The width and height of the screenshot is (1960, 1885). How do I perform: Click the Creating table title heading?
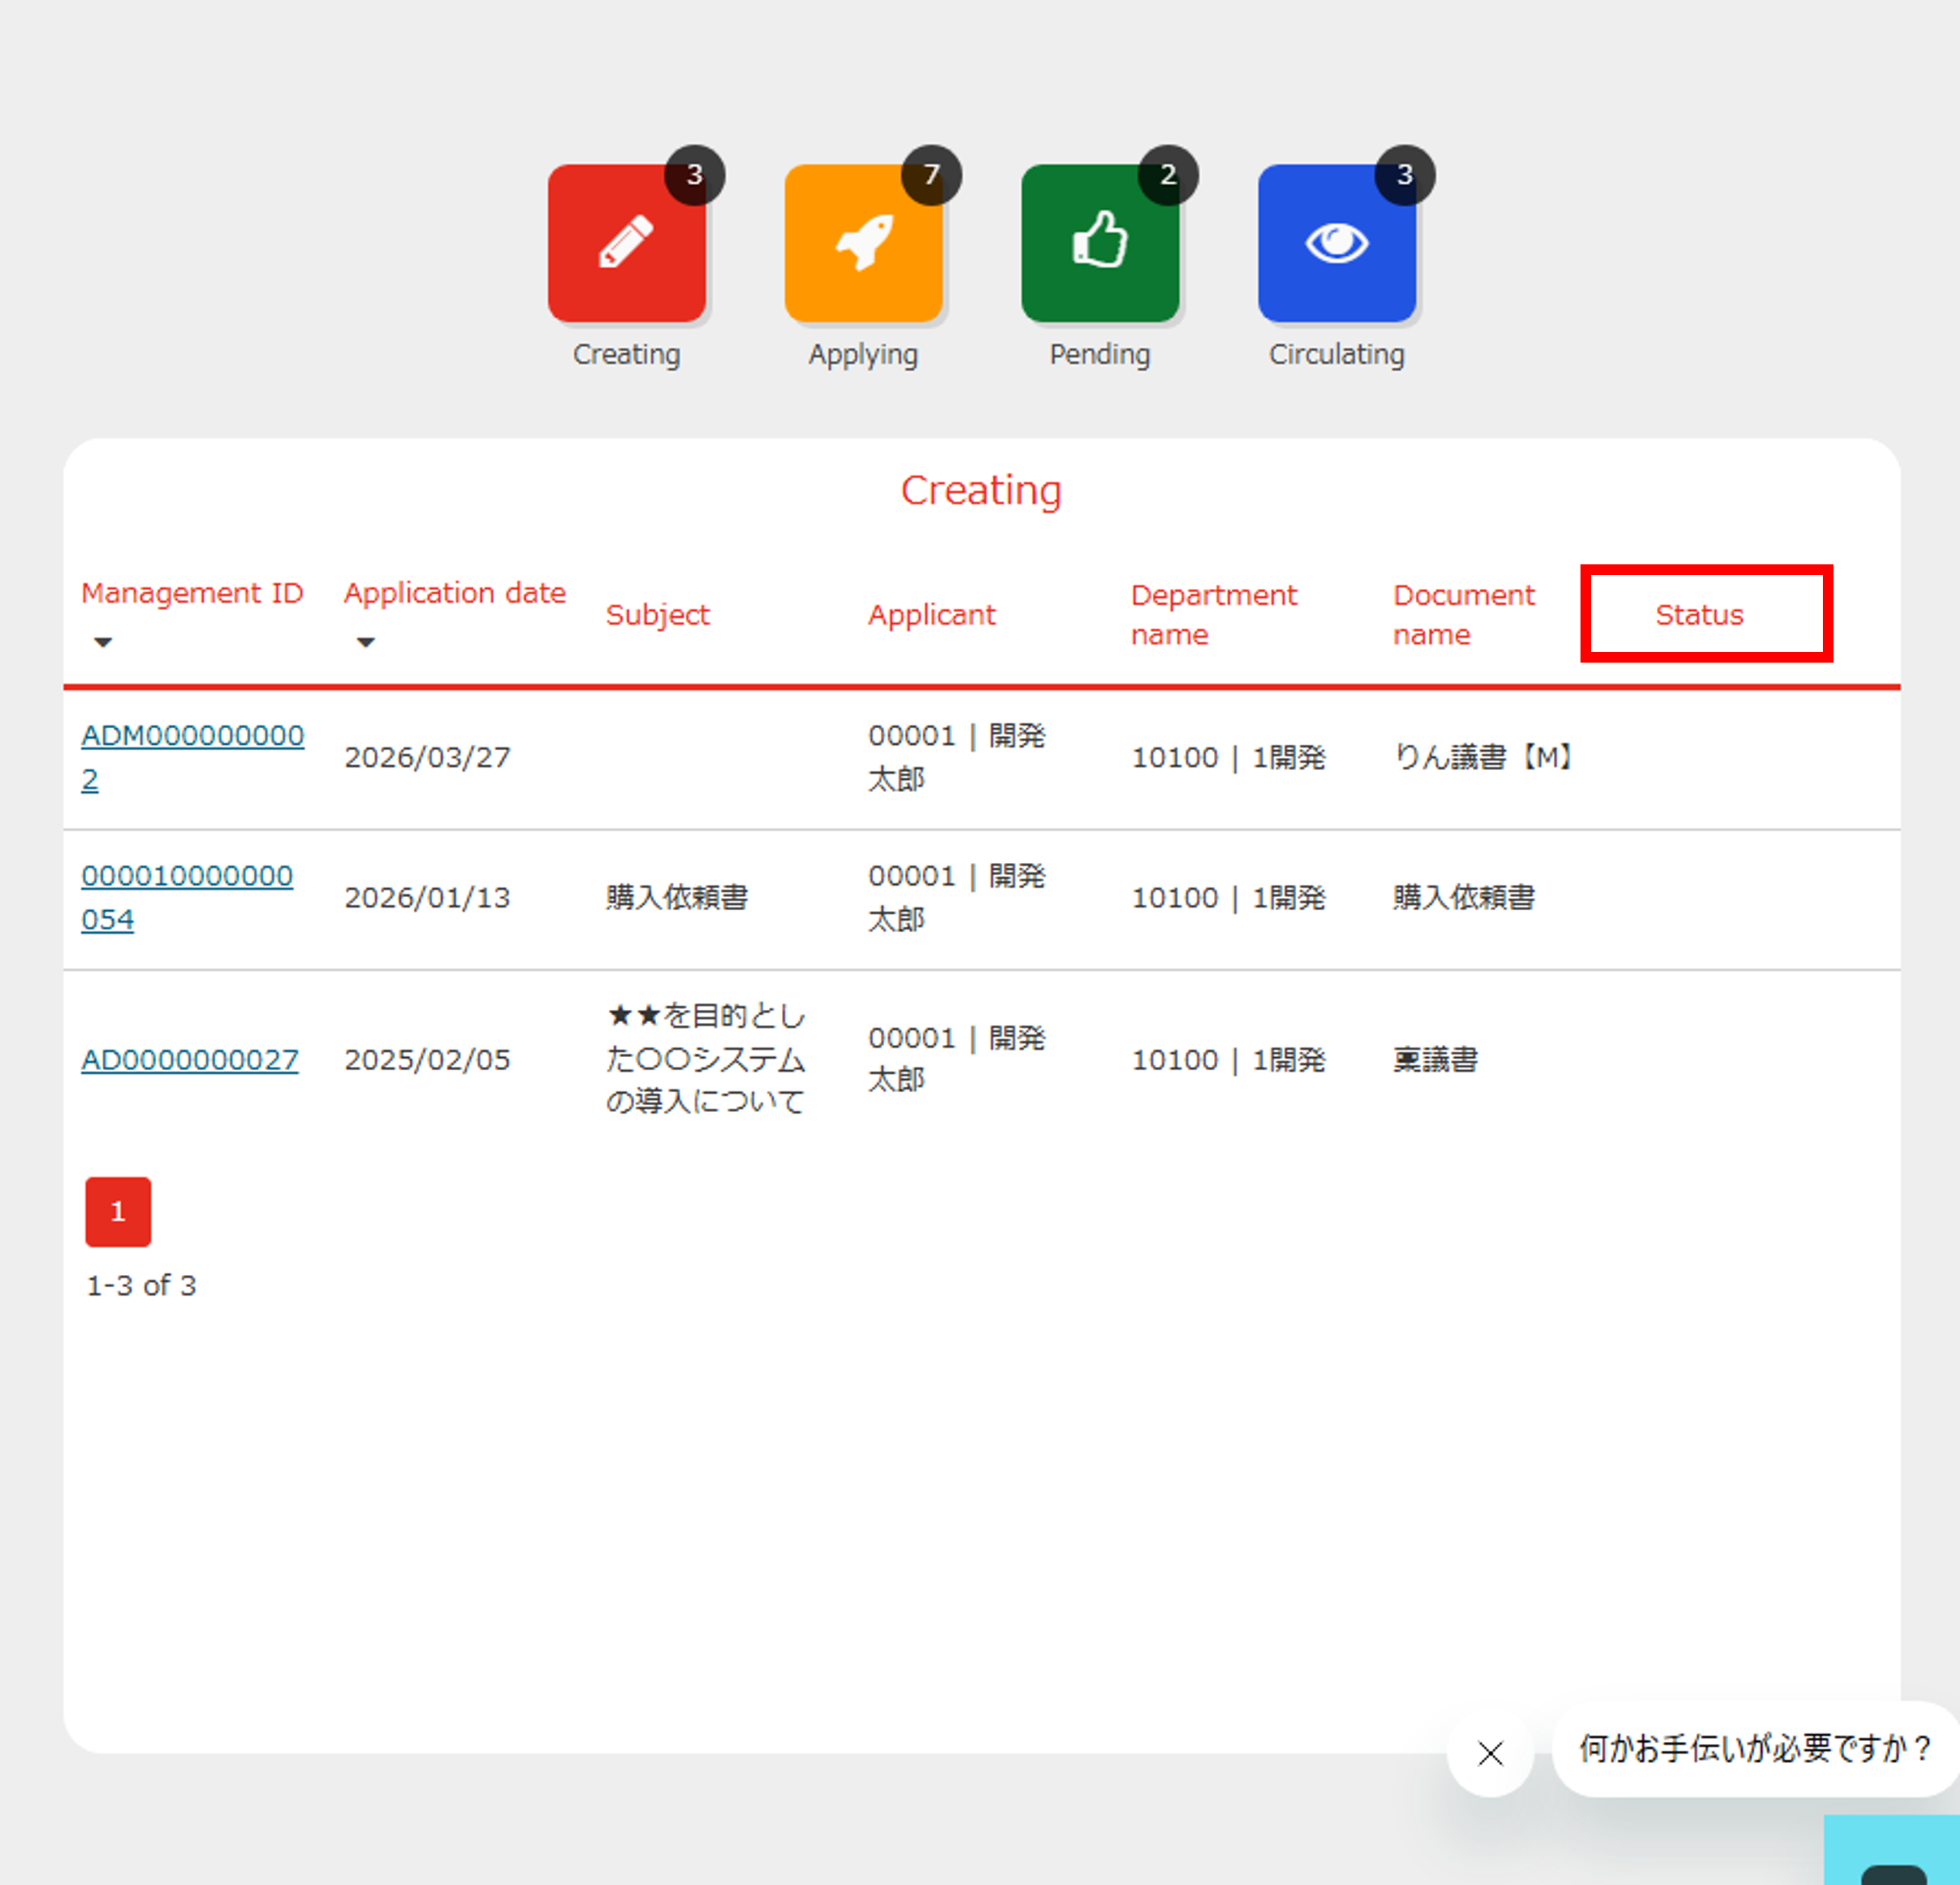coord(981,490)
